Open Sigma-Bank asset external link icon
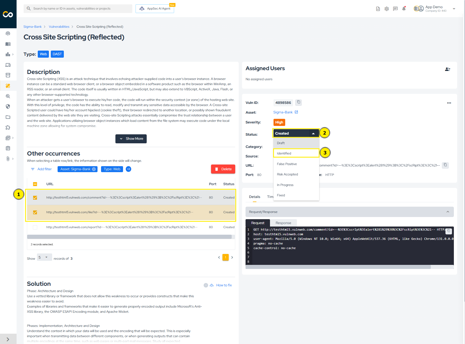 point(296,112)
